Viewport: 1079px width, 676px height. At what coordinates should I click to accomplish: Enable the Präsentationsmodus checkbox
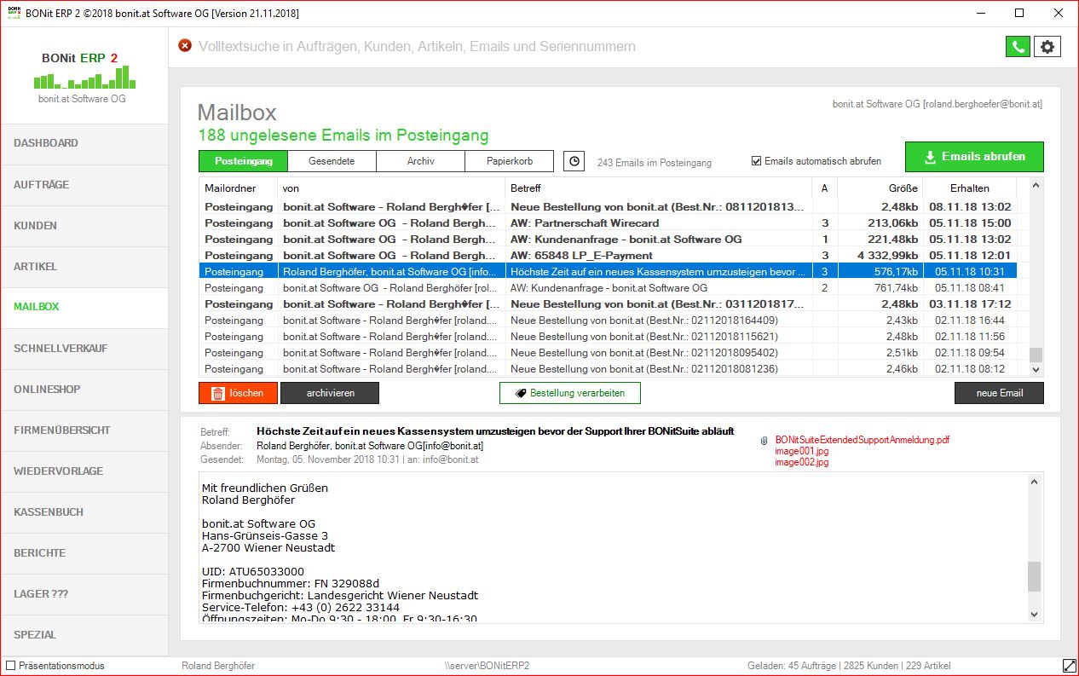10,666
